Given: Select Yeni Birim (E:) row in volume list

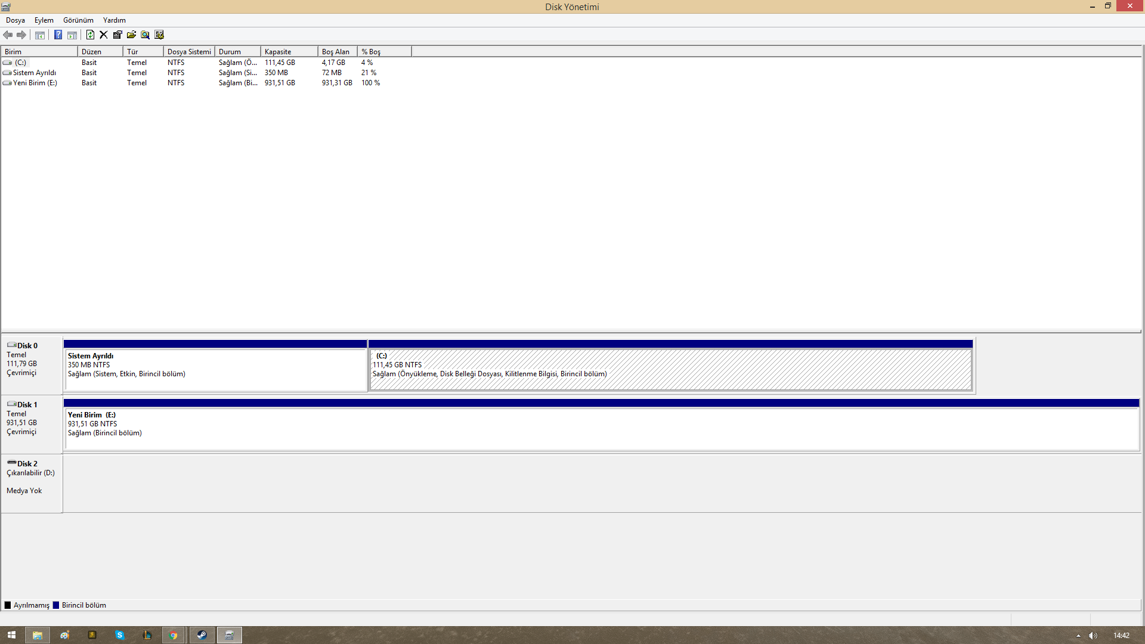Looking at the screenshot, I should [35, 83].
